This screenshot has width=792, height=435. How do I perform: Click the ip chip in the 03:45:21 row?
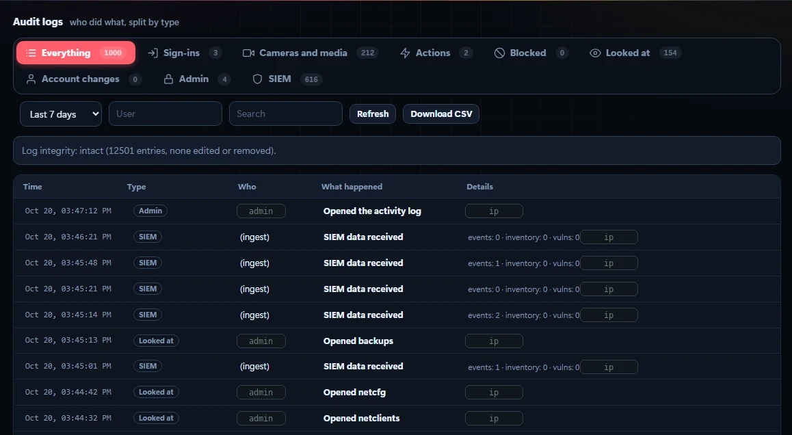(609, 289)
